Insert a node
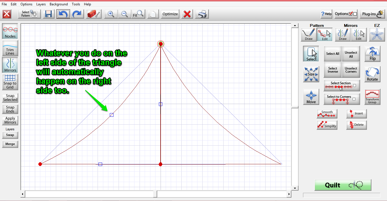387x201 pixels. (x=357, y=114)
